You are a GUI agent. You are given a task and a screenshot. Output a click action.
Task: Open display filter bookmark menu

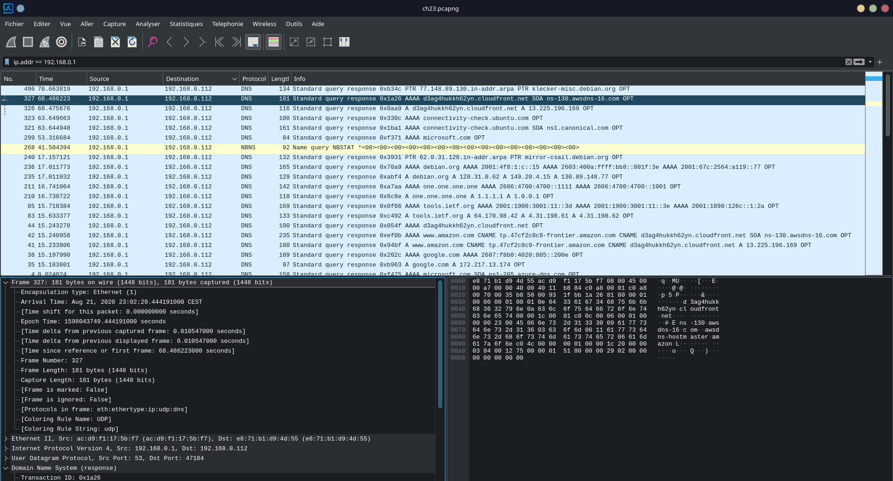(x=7, y=62)
